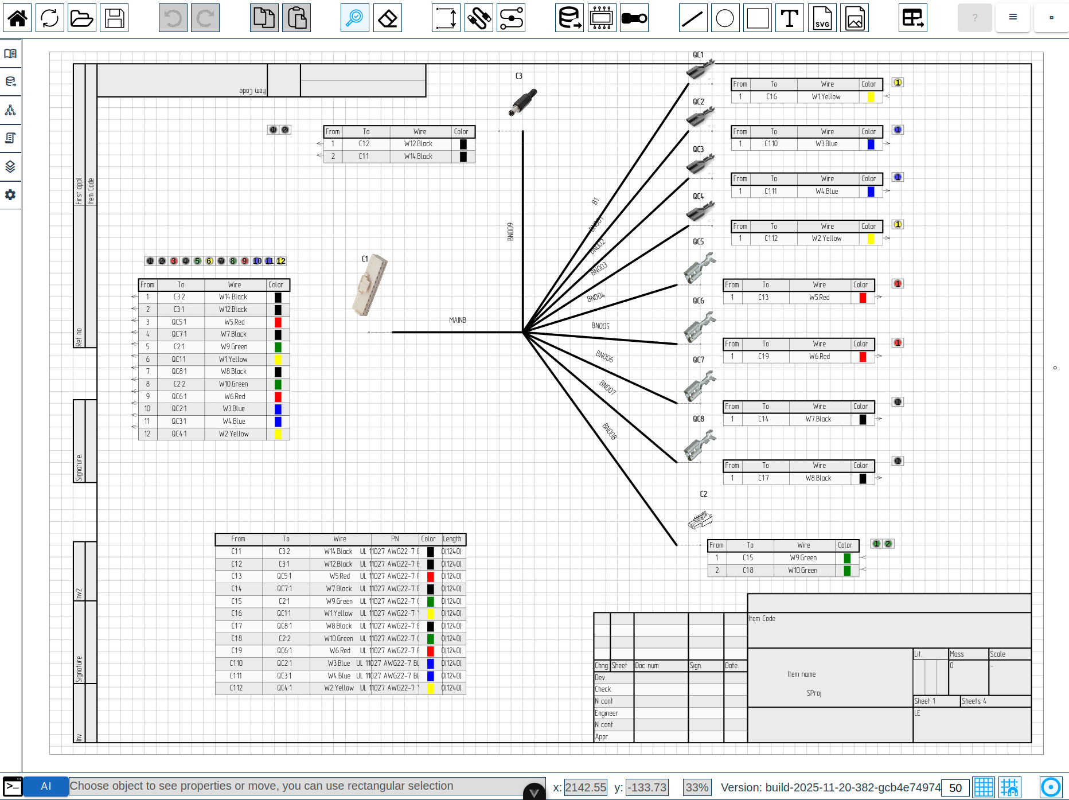Viewport: 1069px width, 800px height.
Task: Save the current project
Action: click(x=114, y=18)
